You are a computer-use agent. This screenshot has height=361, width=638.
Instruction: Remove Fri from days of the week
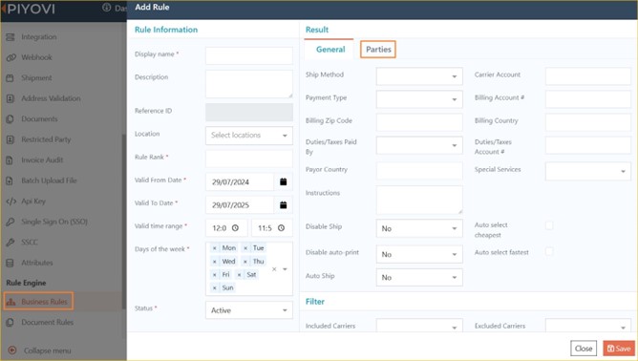click(215, 275)
